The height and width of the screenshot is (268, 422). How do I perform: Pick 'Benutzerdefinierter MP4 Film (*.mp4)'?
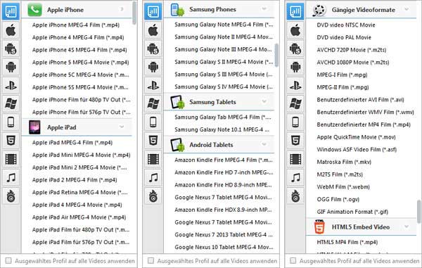(x=364, y=125)
